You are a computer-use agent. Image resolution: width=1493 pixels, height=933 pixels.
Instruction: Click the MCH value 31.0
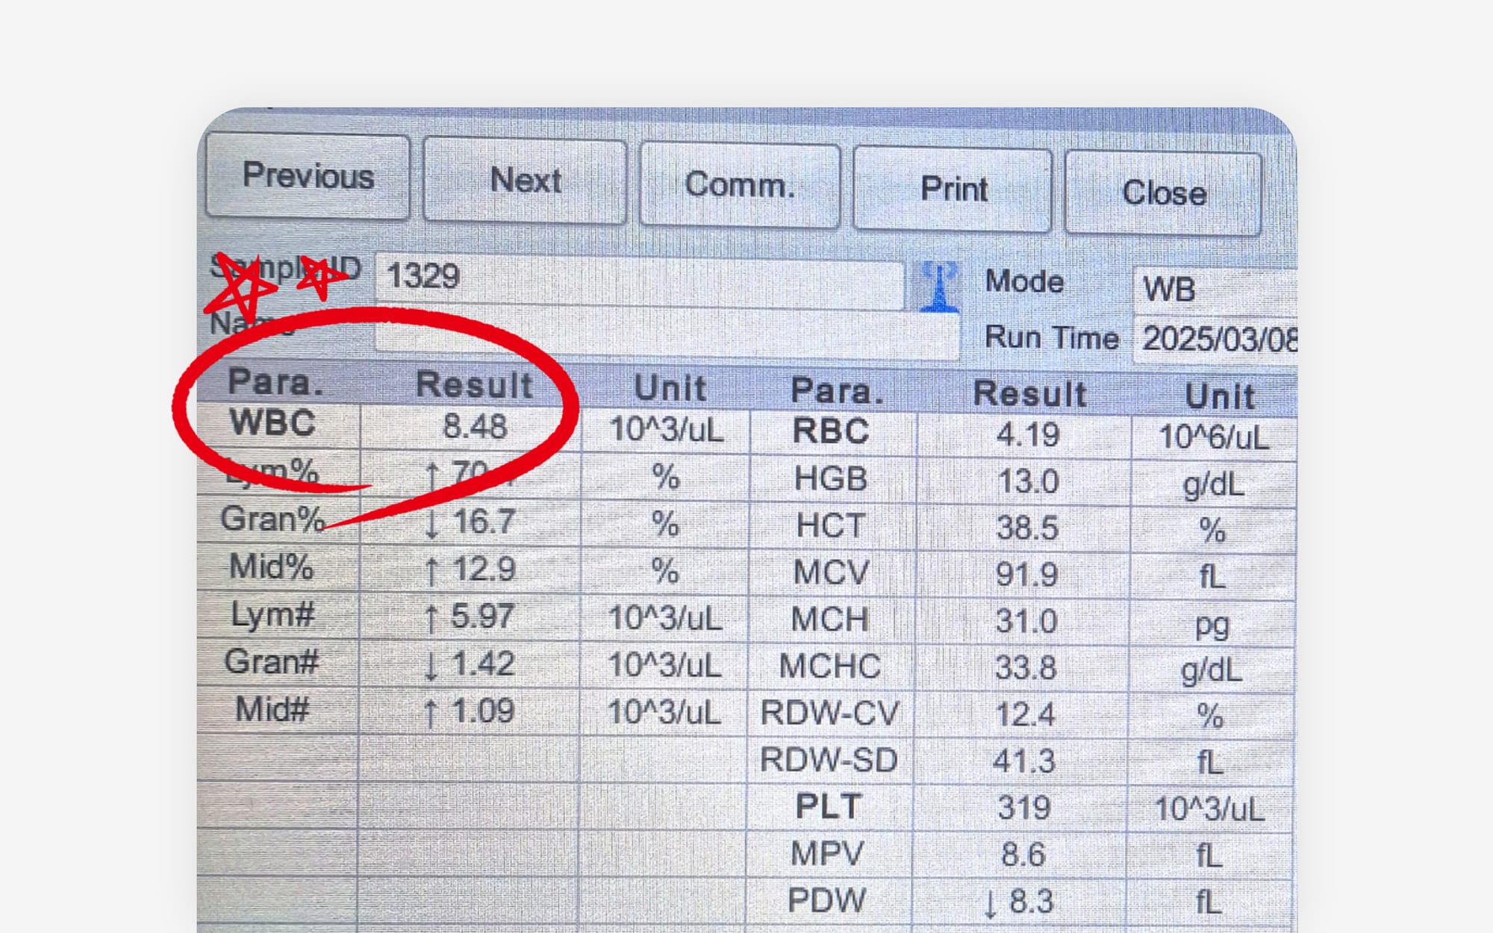[x=1026, y=621]
